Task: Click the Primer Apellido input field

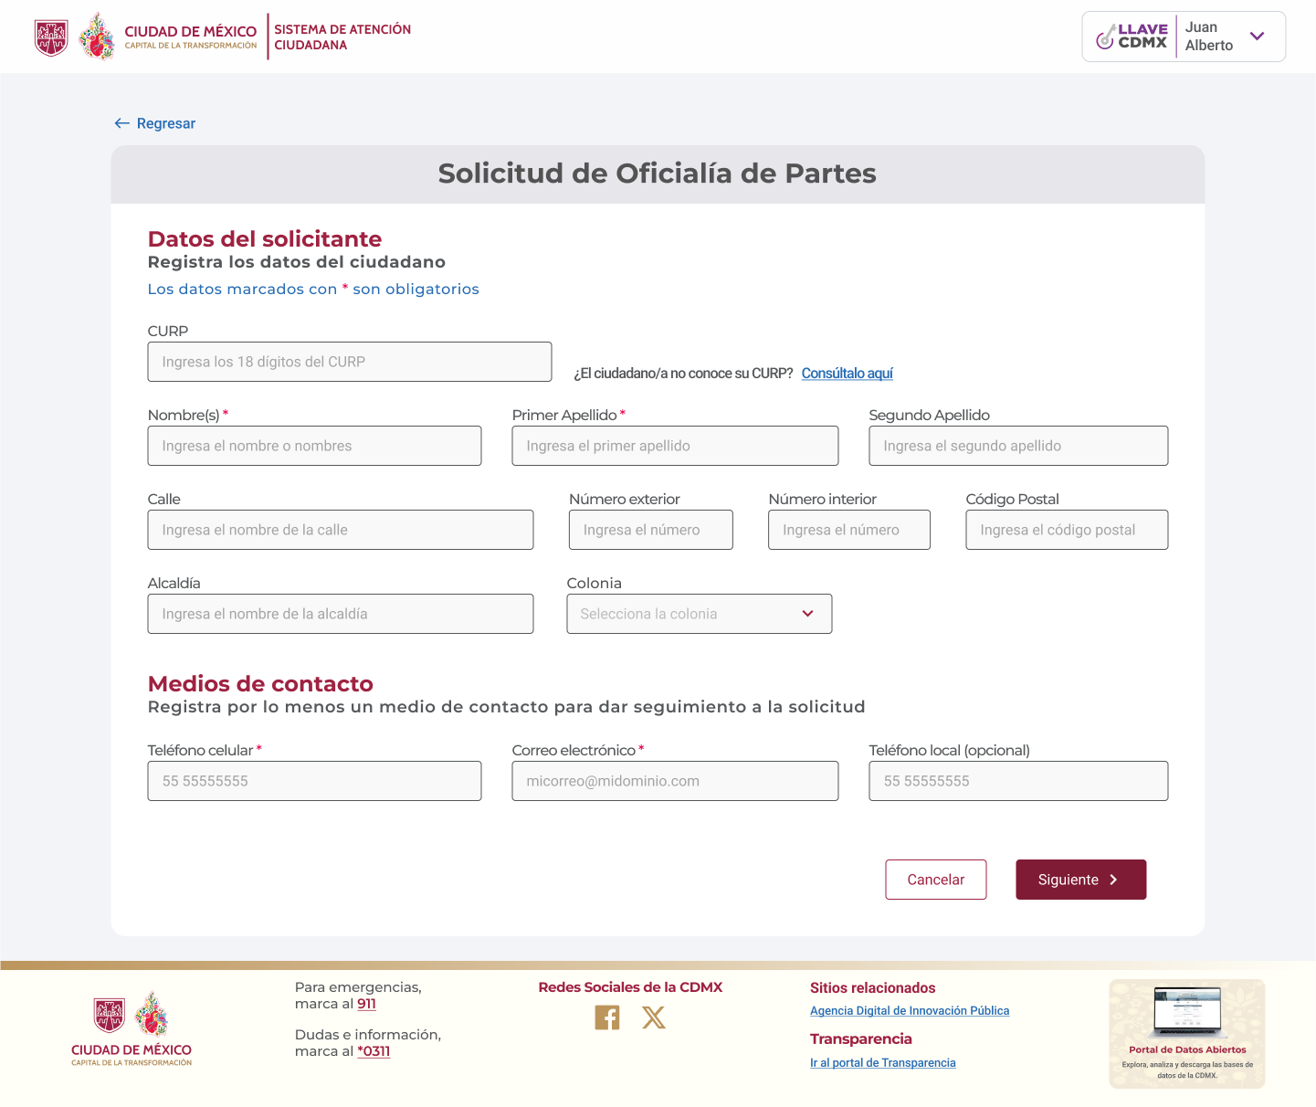Action: click(675, 446)
